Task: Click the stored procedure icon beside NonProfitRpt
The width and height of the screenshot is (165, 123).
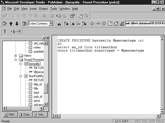Action: [x=26, y=76]
